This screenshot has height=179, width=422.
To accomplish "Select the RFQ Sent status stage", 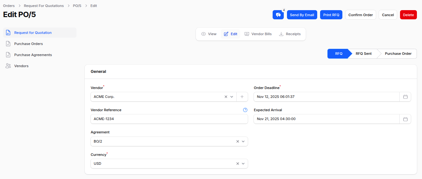I will pos(363,54).
